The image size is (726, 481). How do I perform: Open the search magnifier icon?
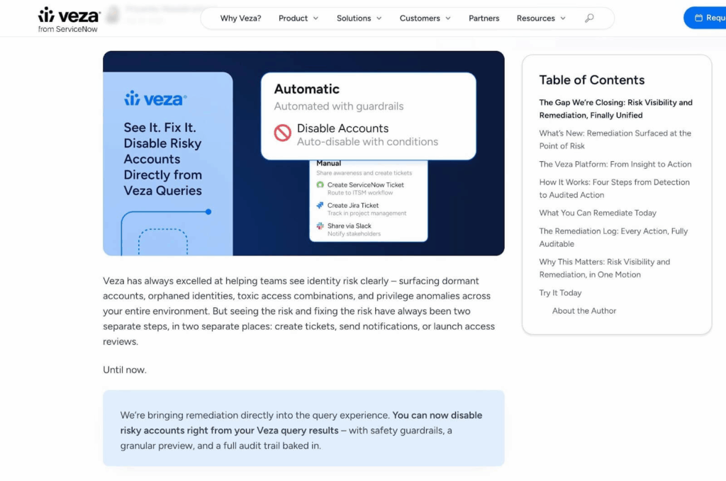pos(589,18)
